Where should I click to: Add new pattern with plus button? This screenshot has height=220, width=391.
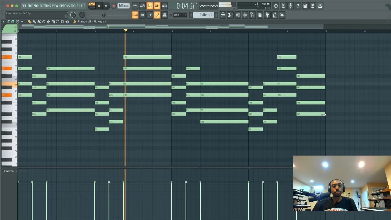click(x=216, y=15)
